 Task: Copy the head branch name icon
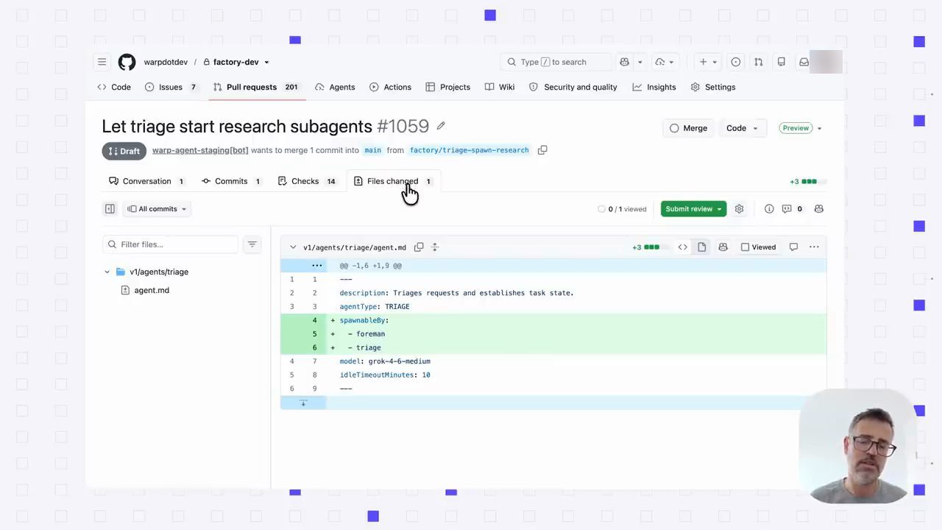[542, 150]
